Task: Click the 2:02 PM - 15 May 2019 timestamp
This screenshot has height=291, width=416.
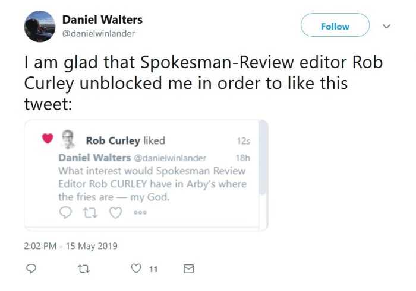Action: (71, 245)
